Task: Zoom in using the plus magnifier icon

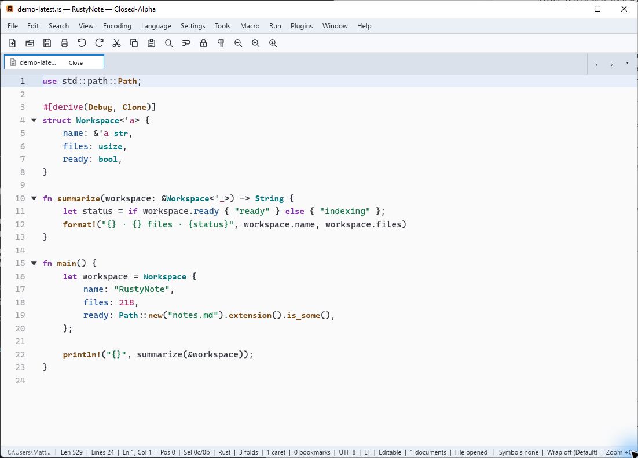Action: coord(255,43)
